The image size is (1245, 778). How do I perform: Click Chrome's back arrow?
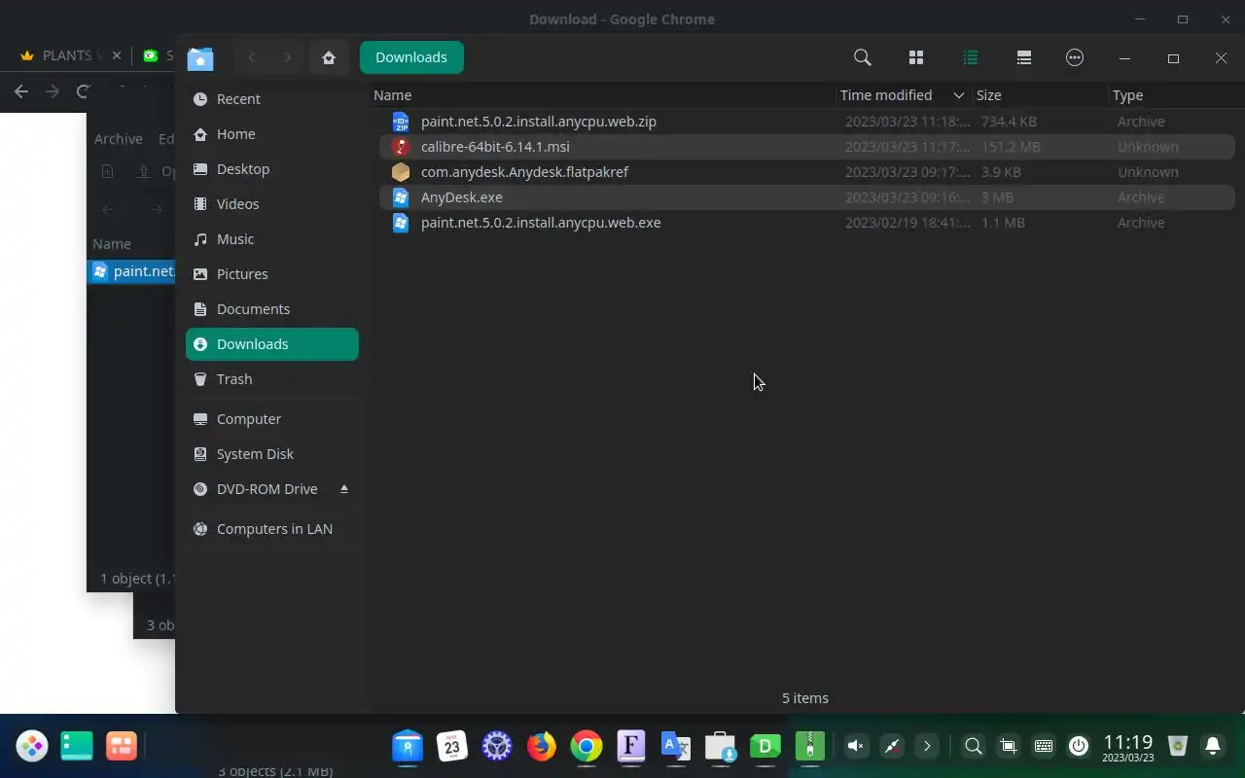tap(21, 91)
